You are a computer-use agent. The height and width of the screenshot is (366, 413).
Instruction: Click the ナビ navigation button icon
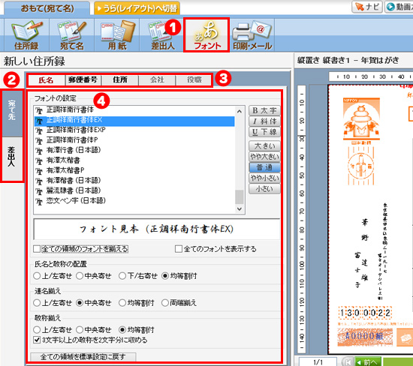coord(368,7)
